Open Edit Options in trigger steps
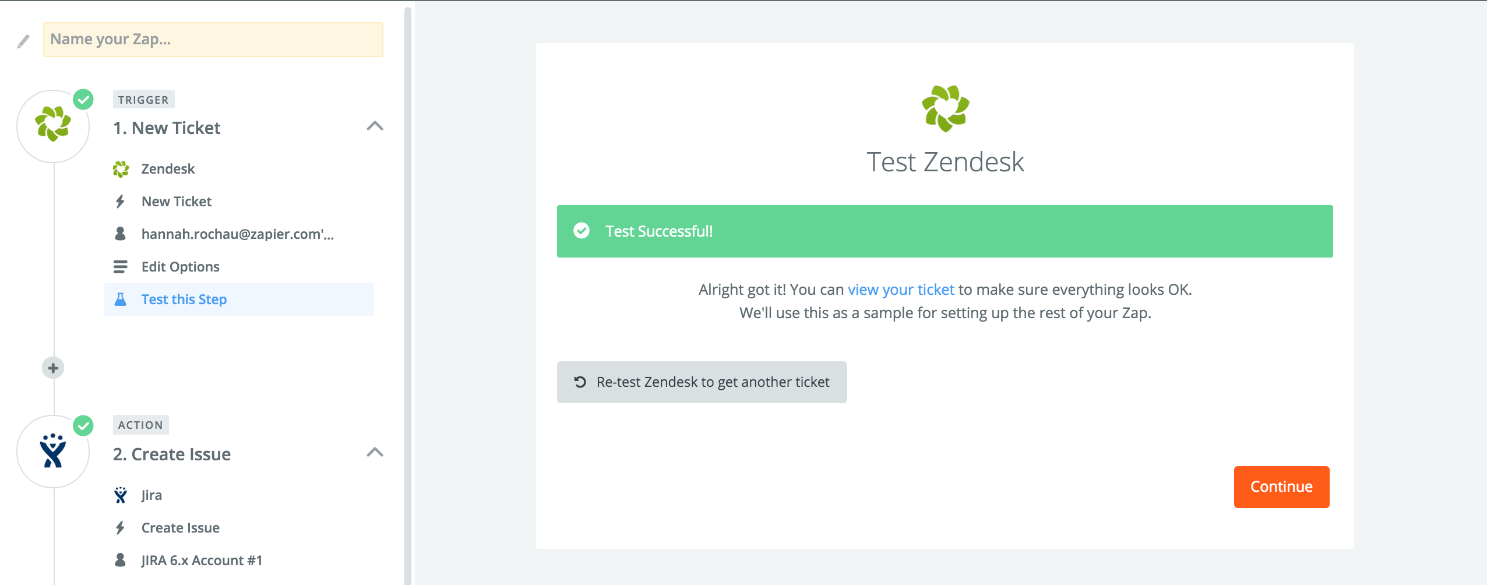 (x=181, y=267)
